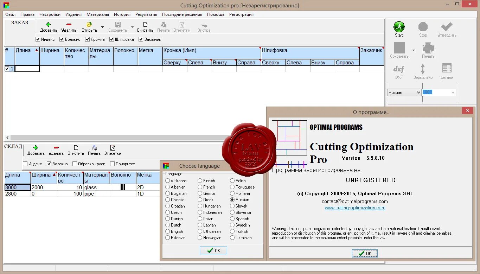Viewport: 480px width, 274px height.
Task: Sort by the Ширина column in СКЛАД
Action: click(x=44, y=178)
